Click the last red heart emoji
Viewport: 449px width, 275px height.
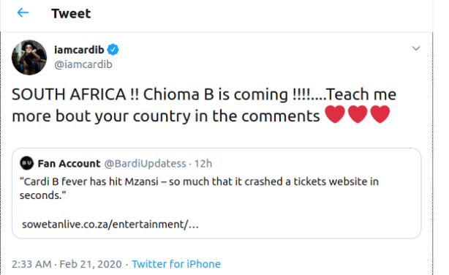pos(380,114)
